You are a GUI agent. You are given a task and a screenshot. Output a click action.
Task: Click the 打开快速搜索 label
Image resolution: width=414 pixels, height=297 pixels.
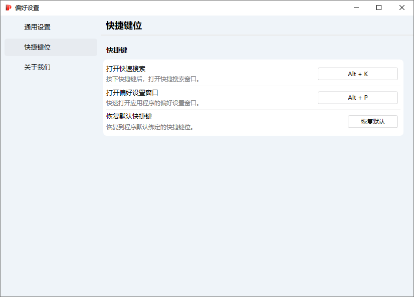(126, 69)
